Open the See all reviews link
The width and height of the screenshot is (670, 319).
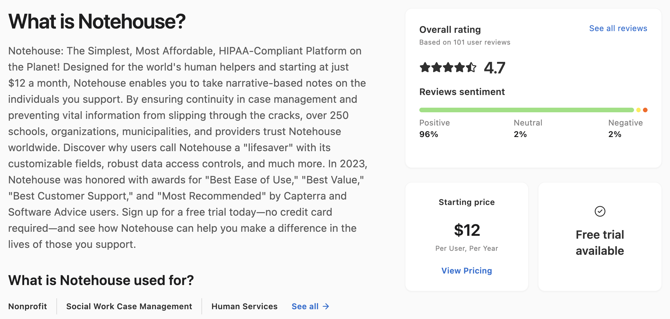coord(618,28)
